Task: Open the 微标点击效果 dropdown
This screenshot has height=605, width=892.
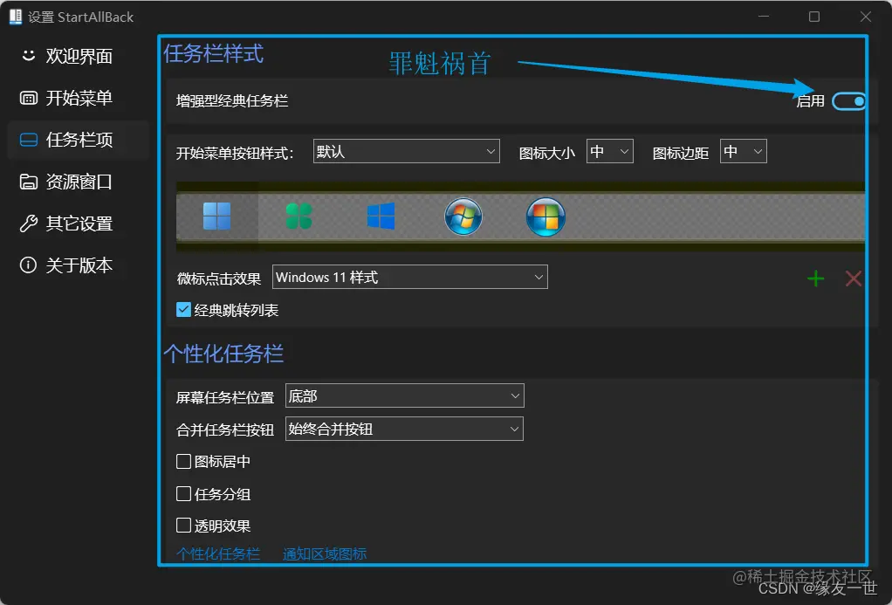Action: click(x=409, y=277)
